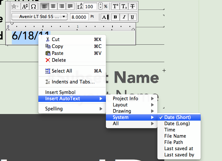Insert Date (Long) autotext

point(179,124)
